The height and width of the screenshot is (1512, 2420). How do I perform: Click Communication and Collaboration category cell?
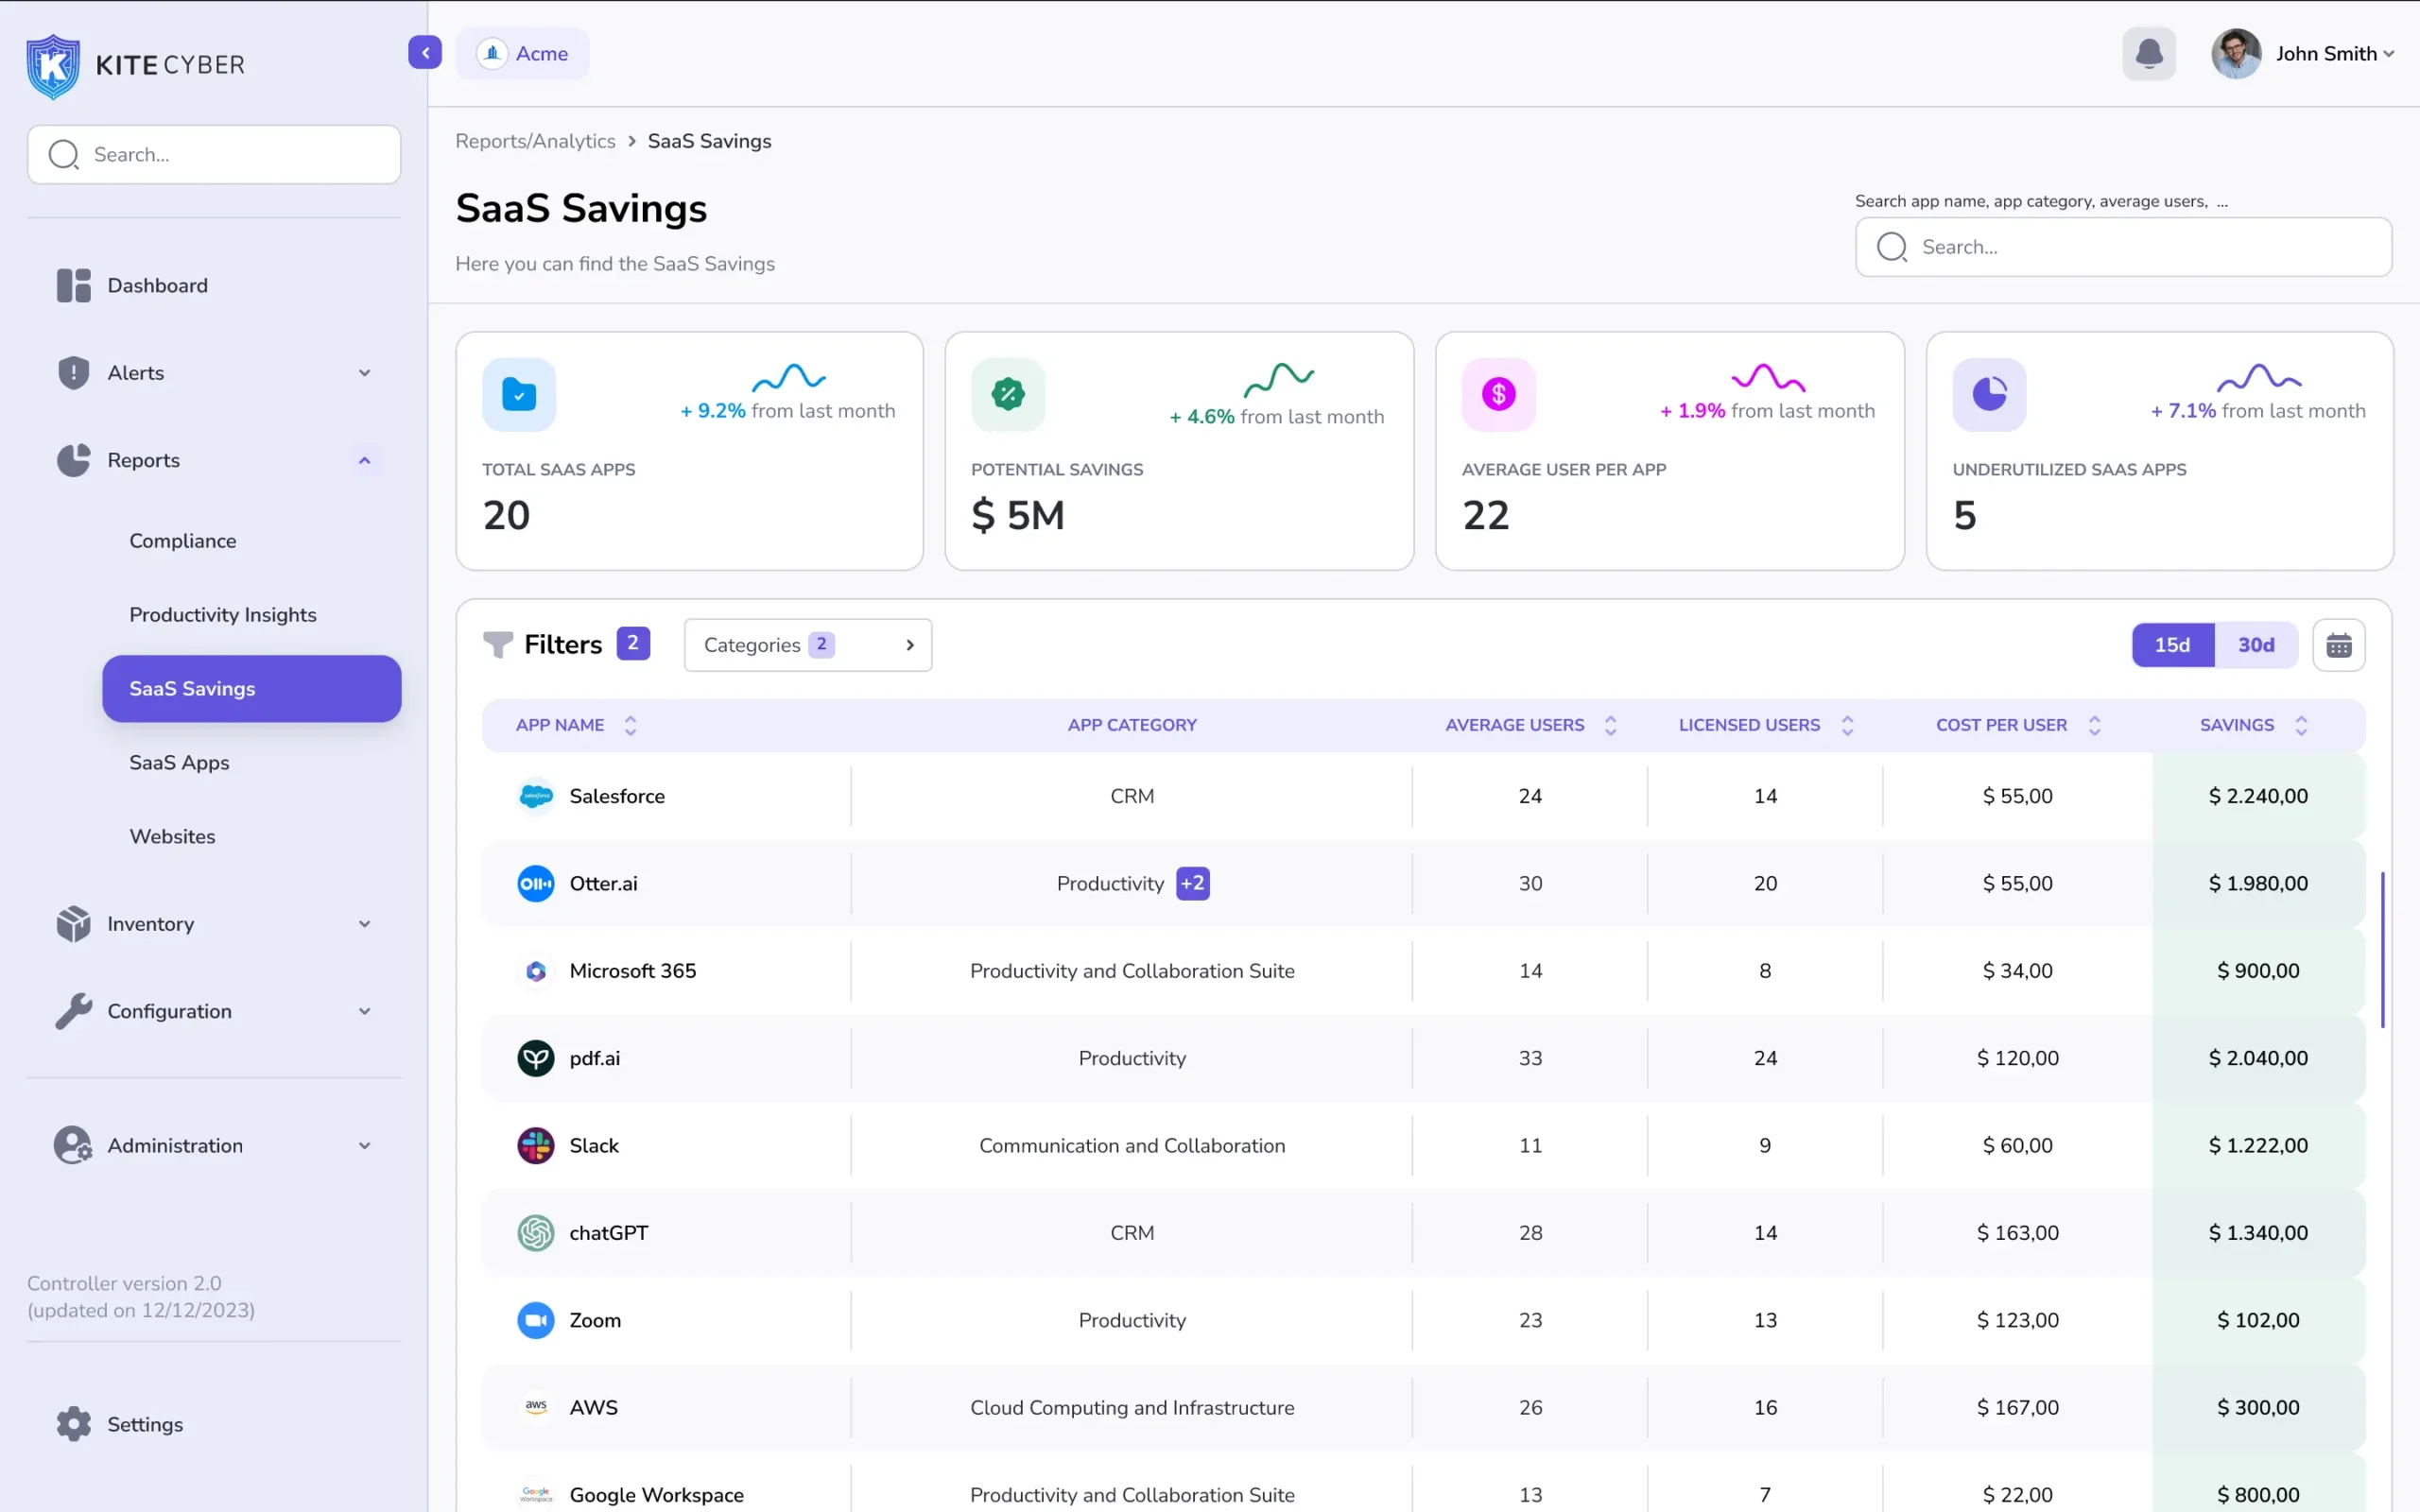pos(1132,1145)
